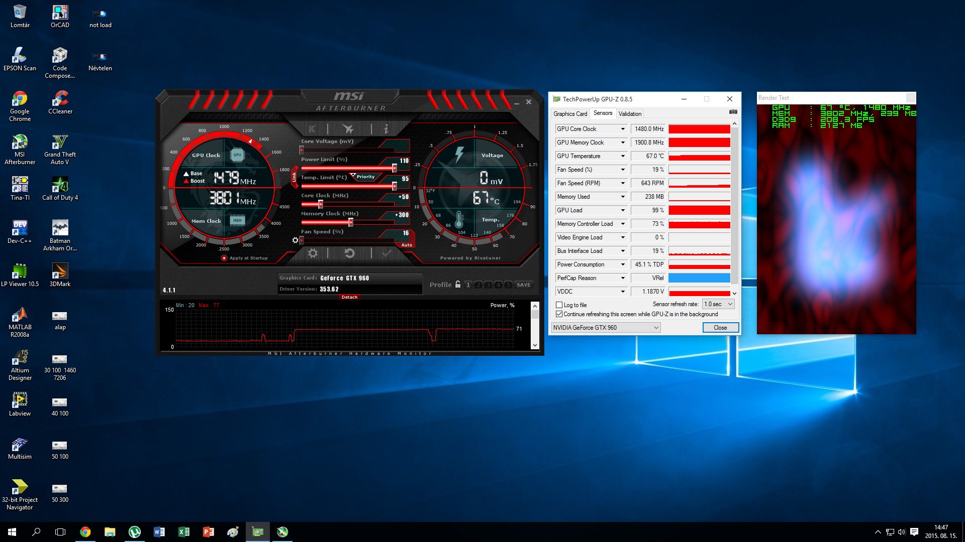Screen dimensions: 965x542
Task: Open the fan speed settings gear icon
Action: pos(295,240)
